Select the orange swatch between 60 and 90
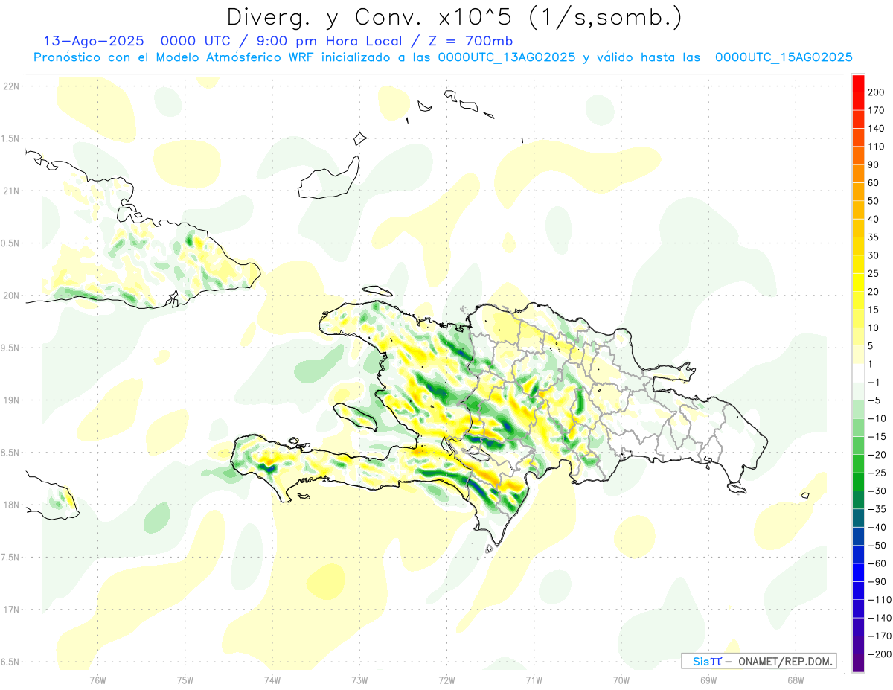The width and height of the screenshot is (893, 690). (858, 174)
